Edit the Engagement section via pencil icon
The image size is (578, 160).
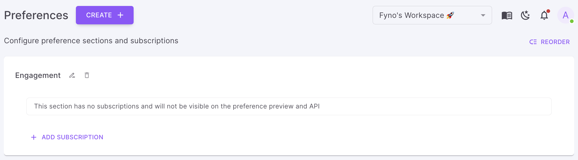[72, 75]
